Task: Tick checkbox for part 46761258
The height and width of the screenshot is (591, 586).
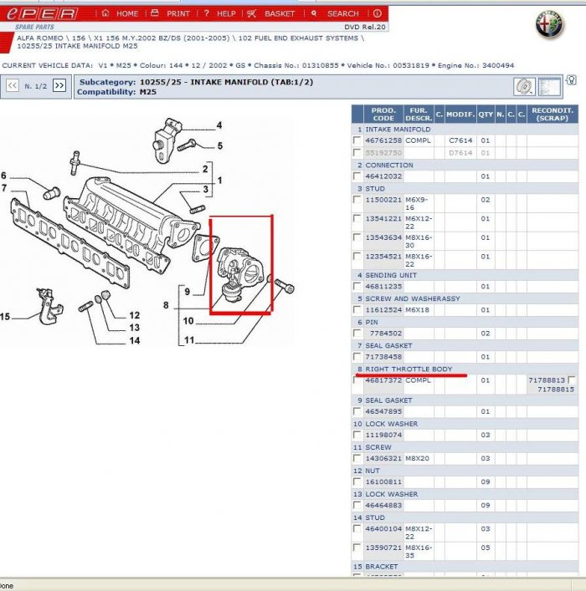Action: pos(358,141)
